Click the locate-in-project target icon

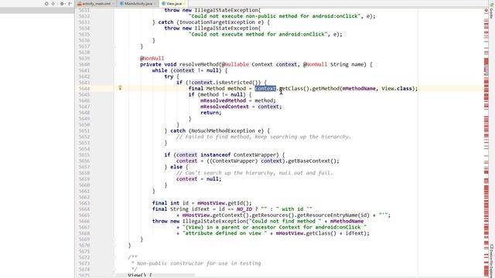tap(46, 4)
